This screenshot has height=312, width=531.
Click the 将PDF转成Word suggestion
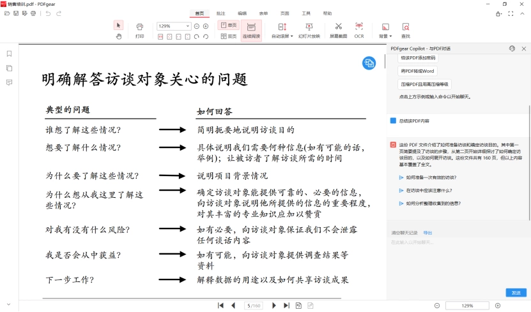(x=417, y=71)
